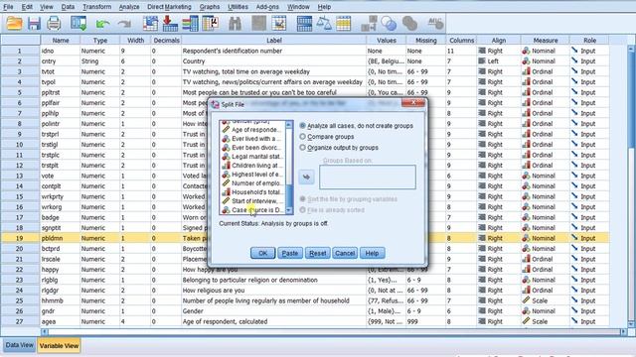This screenshot has width=636, height=357.
Task: Click the green Undo arrow icon
Action: coord(102,24)
